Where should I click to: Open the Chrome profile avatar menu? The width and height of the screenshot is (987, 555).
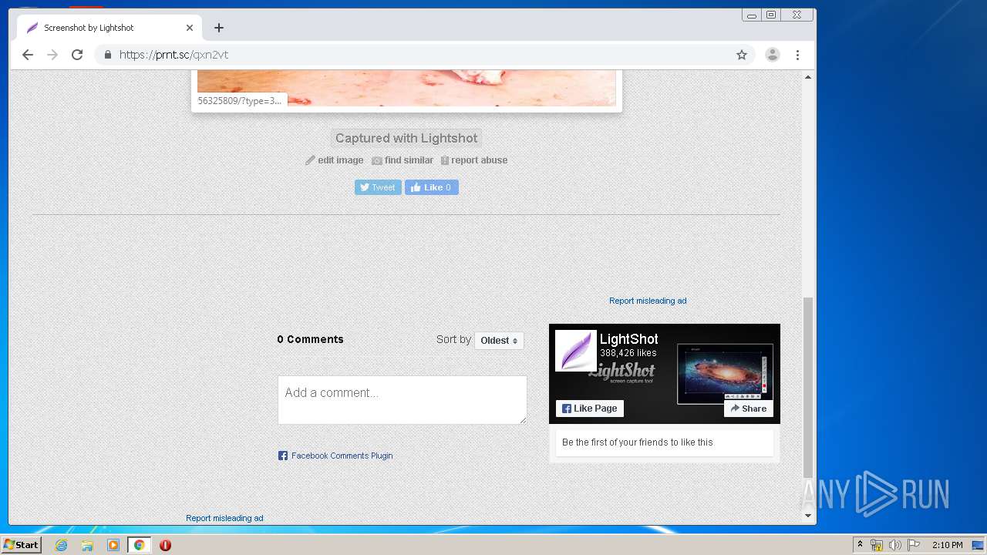[772, 55]
